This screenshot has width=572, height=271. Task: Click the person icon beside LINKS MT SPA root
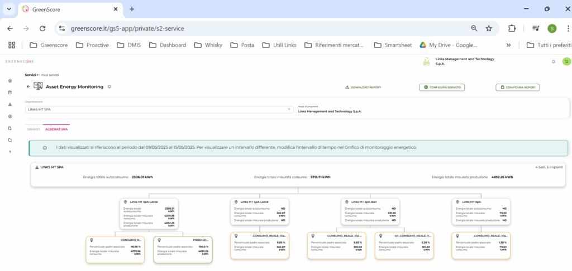(37, 167)
